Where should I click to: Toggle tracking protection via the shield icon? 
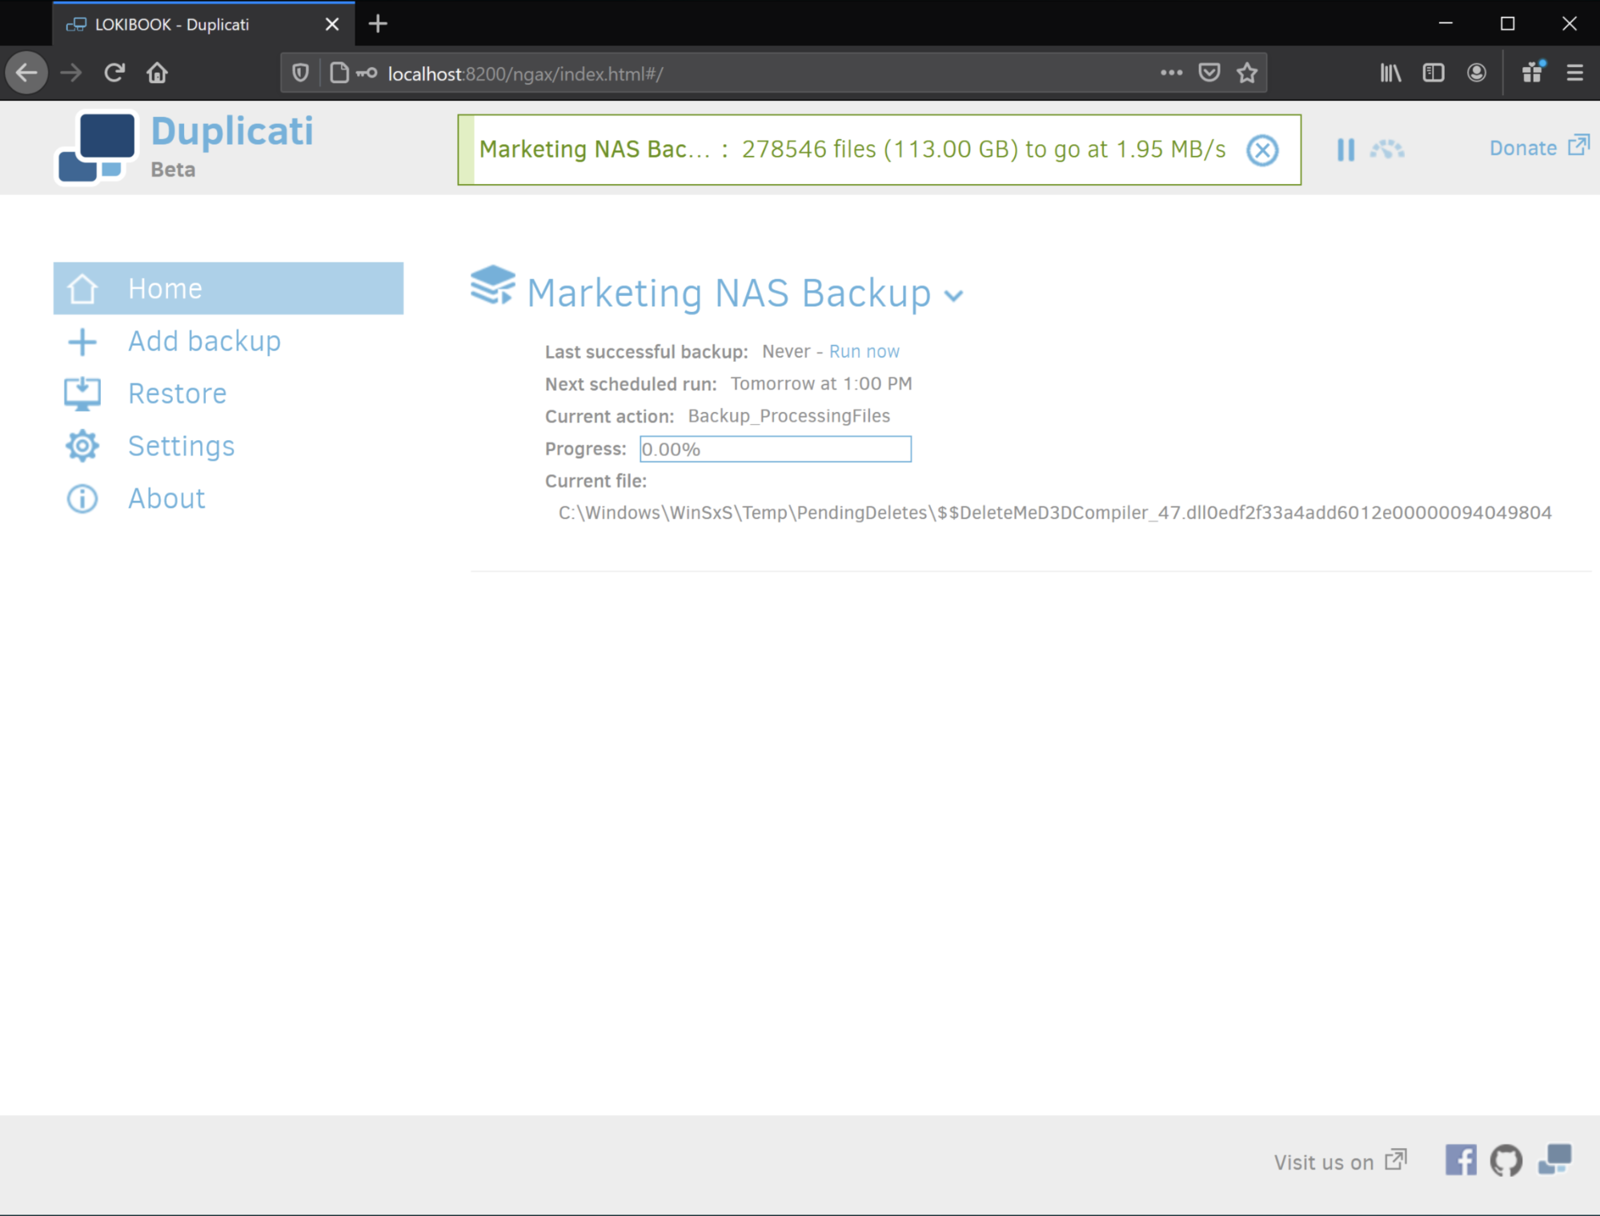(300, 73)
